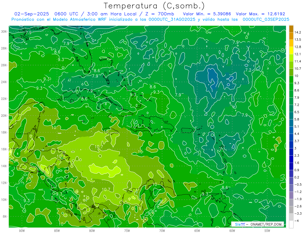Select the 'Z = 700mb' level text
303x234 pixels.
coord(159,14)
